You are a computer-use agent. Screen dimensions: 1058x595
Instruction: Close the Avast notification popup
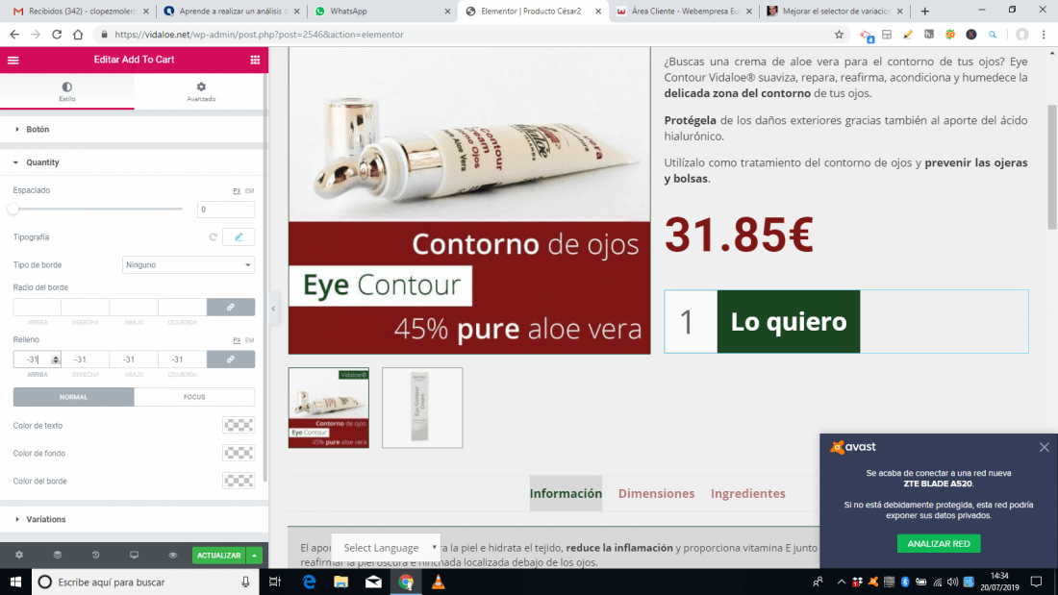(x=1044, y=447)
